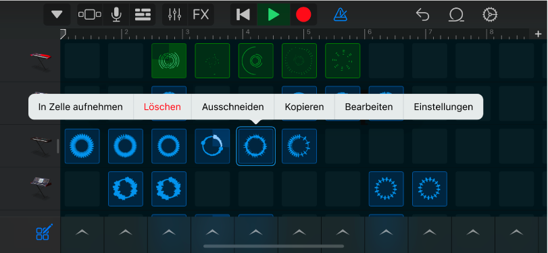
Task: Select the fourth-row drum machine track icon
Action: 41,188
